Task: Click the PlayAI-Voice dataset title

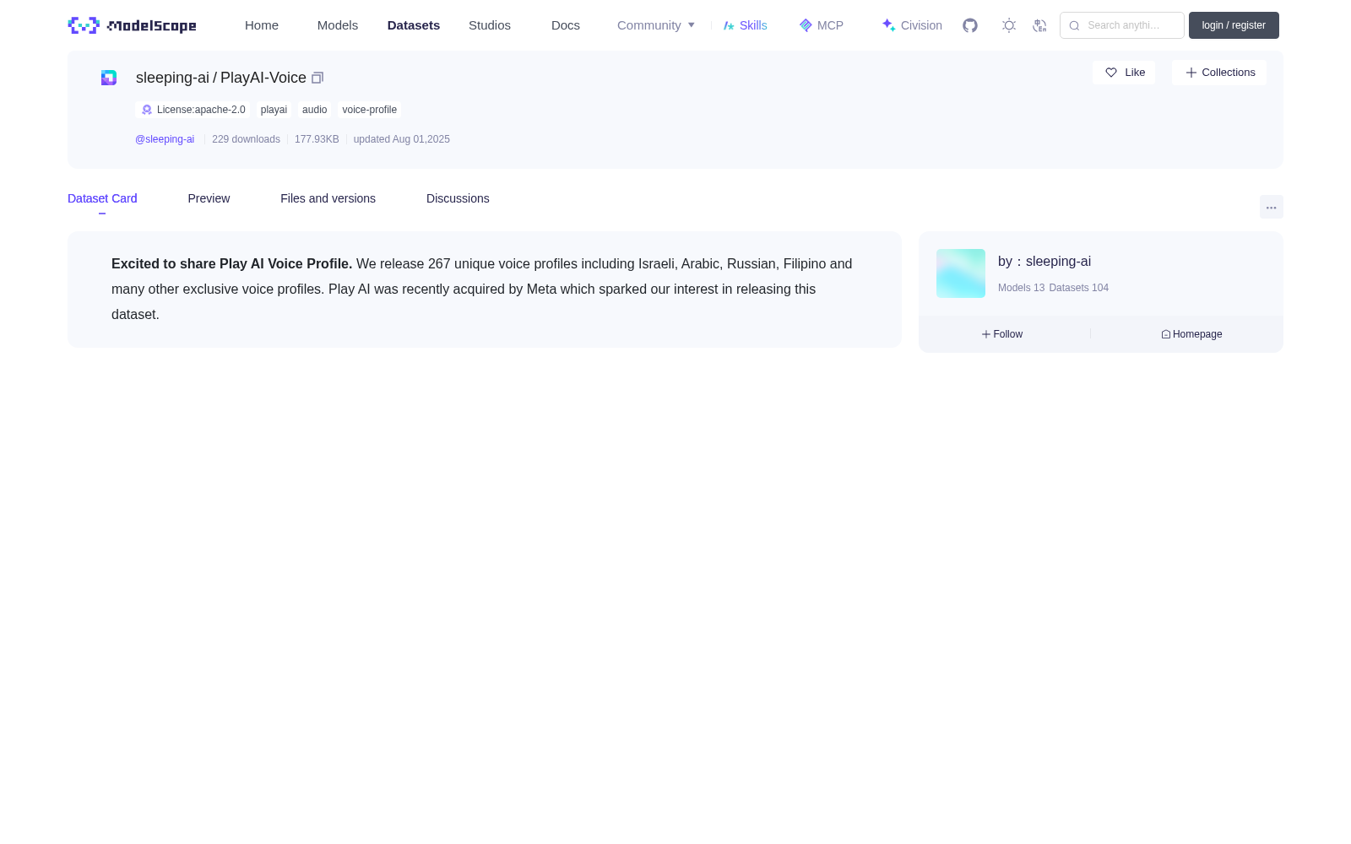Action: [x=263, y=78]
